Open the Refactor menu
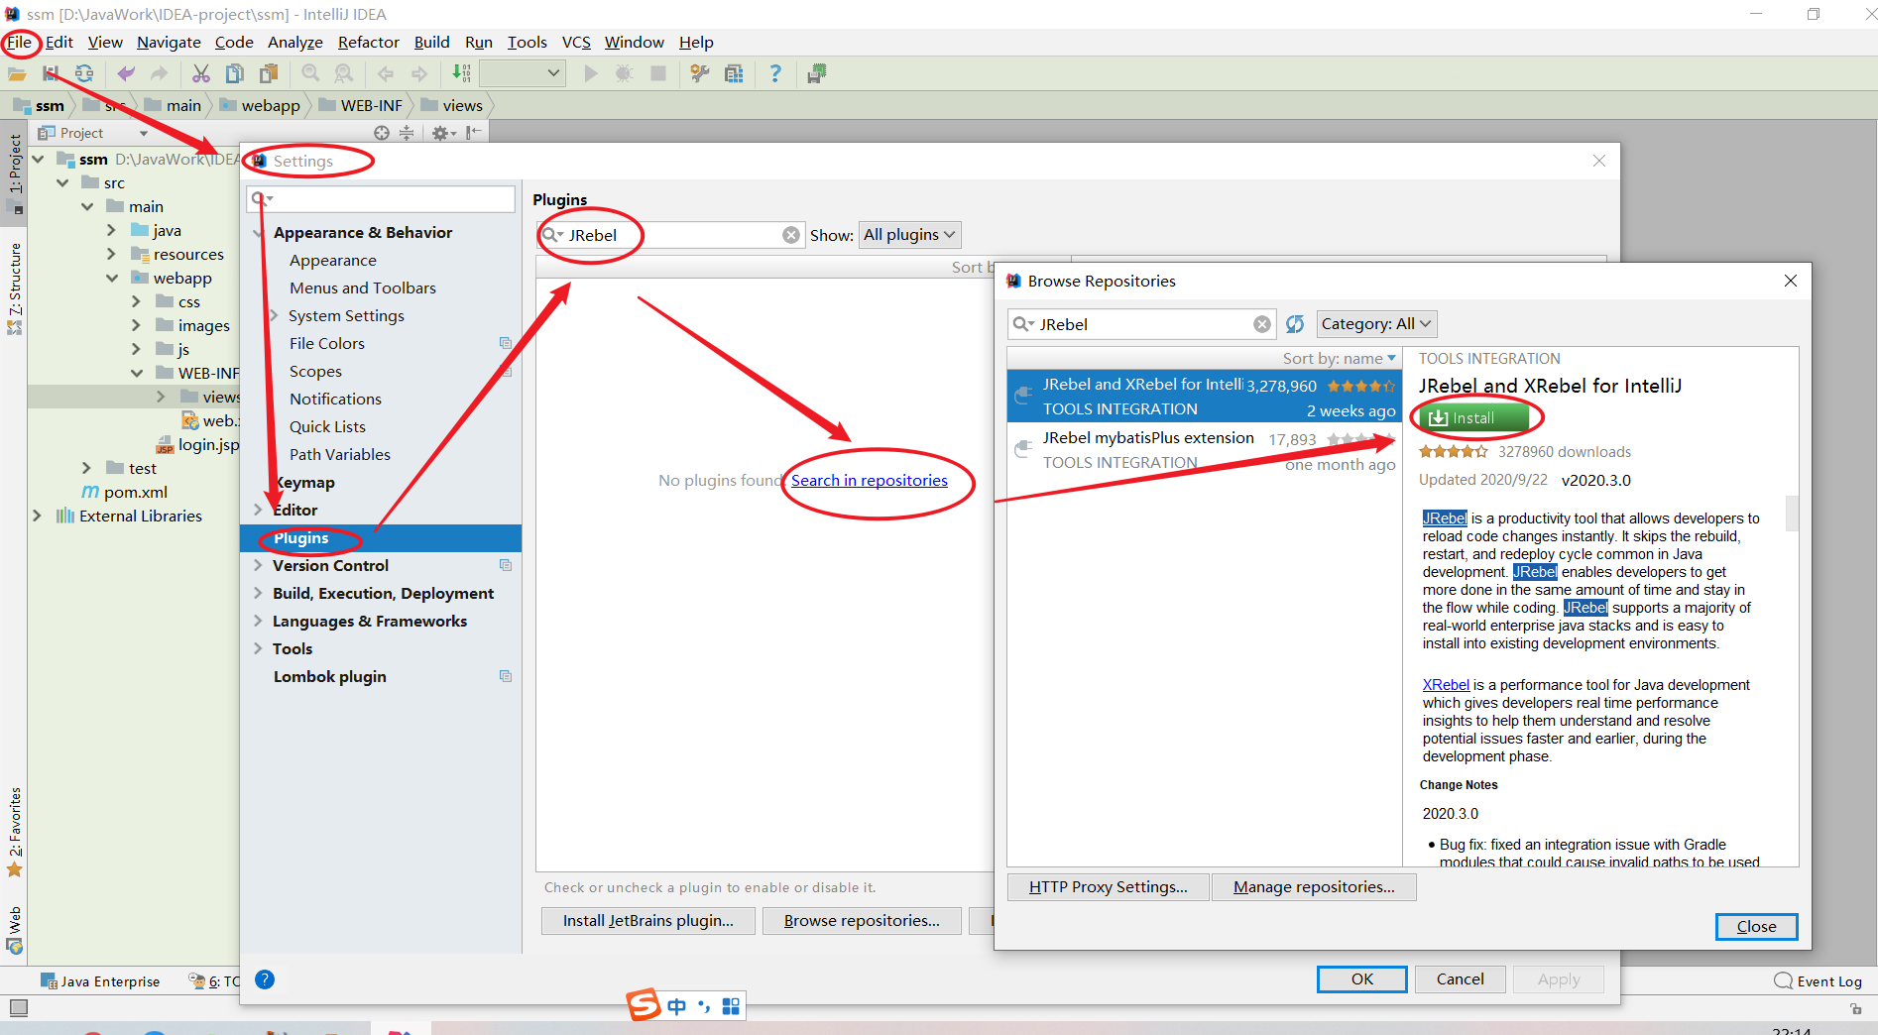The image size is (1878, 1035). tap(368, 42)
